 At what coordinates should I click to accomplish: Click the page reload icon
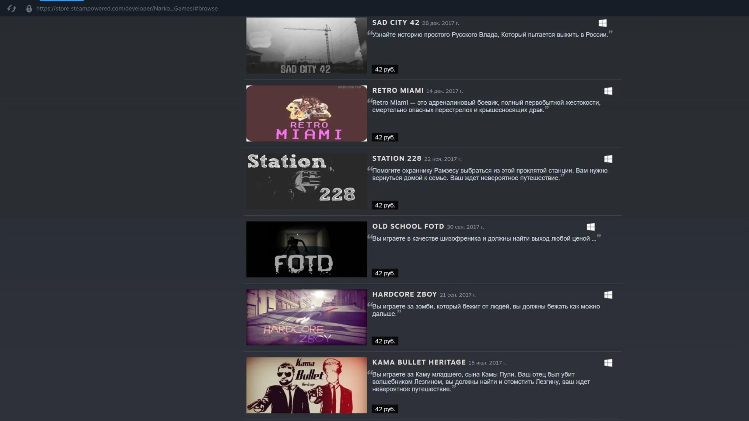12,9
